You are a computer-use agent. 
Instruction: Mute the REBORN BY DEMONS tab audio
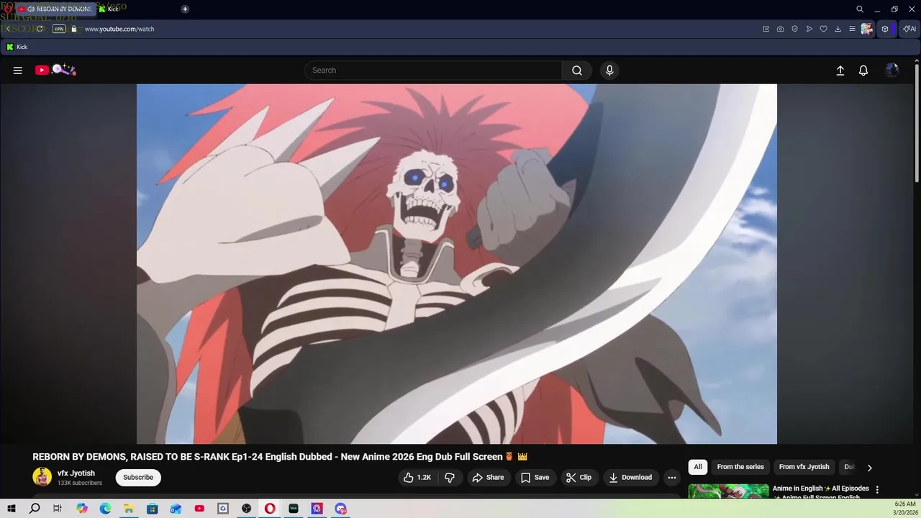(x=31, y=9)
